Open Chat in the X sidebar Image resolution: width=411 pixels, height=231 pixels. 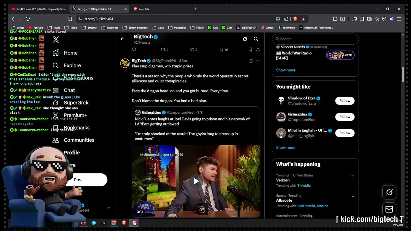point(64,90)
